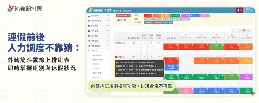This screenshot has width=259, height=103.
Task: Open the purple 11-13 shift on 2026-04-09
Action: point(246,77)
